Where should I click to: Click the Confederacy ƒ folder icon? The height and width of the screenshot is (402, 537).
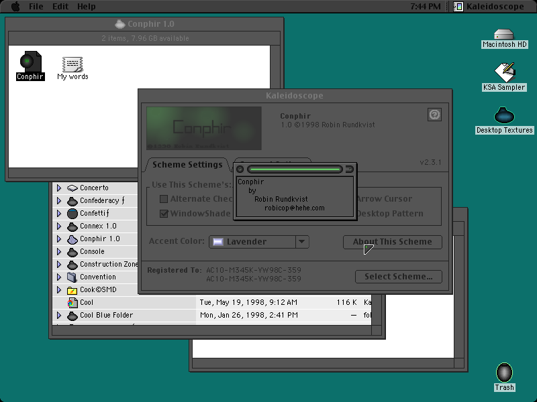click(72, 201)
